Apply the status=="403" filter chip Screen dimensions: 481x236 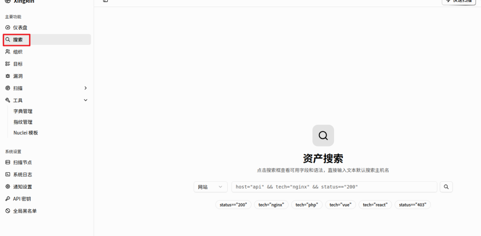[412, 205]
